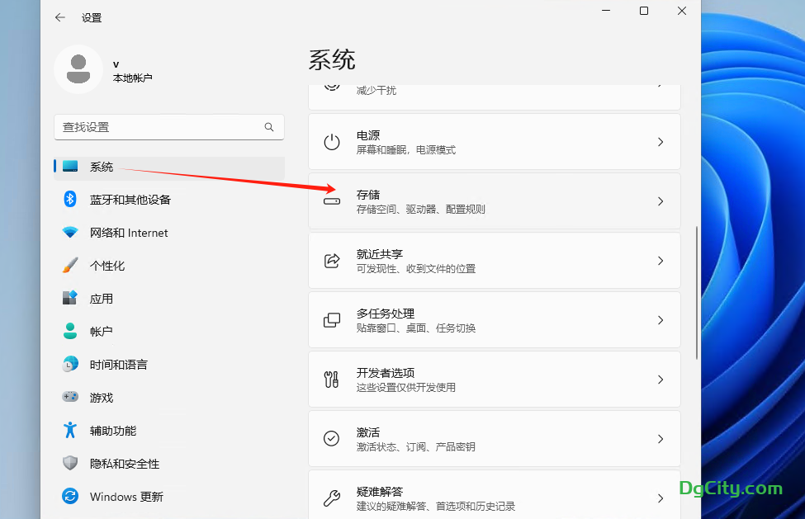Screen dimensions: 805x519
Task: Click the magnifier icon in search box
Action: click(269, 127)
